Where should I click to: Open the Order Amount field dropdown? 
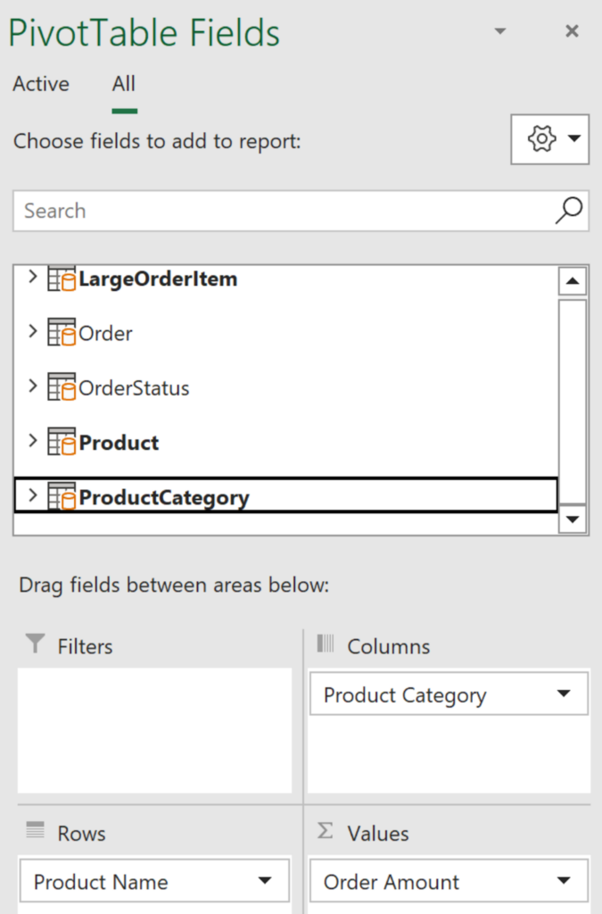(563, 882)
